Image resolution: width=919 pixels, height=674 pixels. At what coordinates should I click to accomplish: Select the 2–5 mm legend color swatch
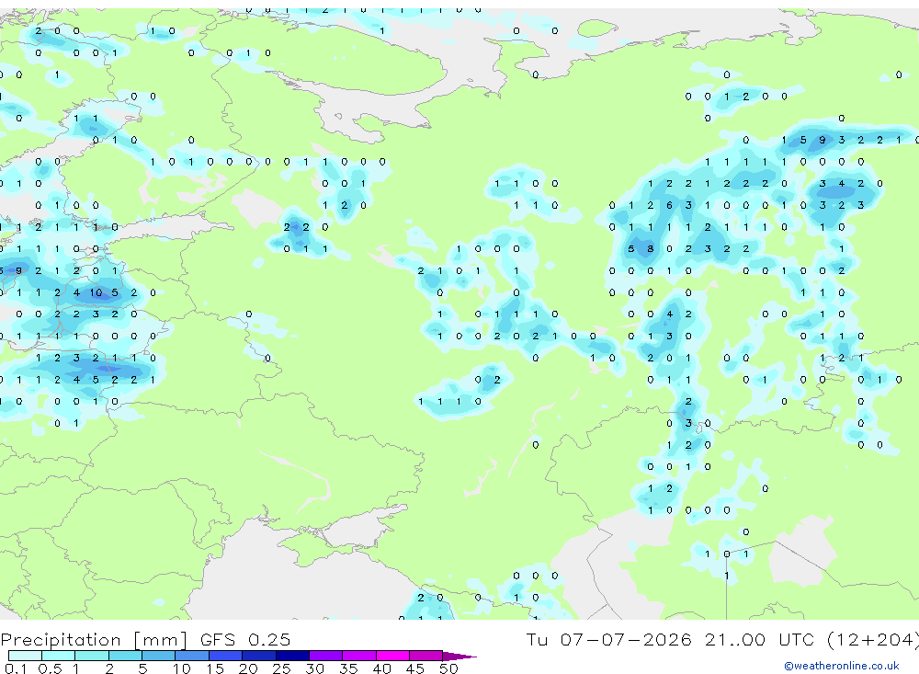coord(125,656)
